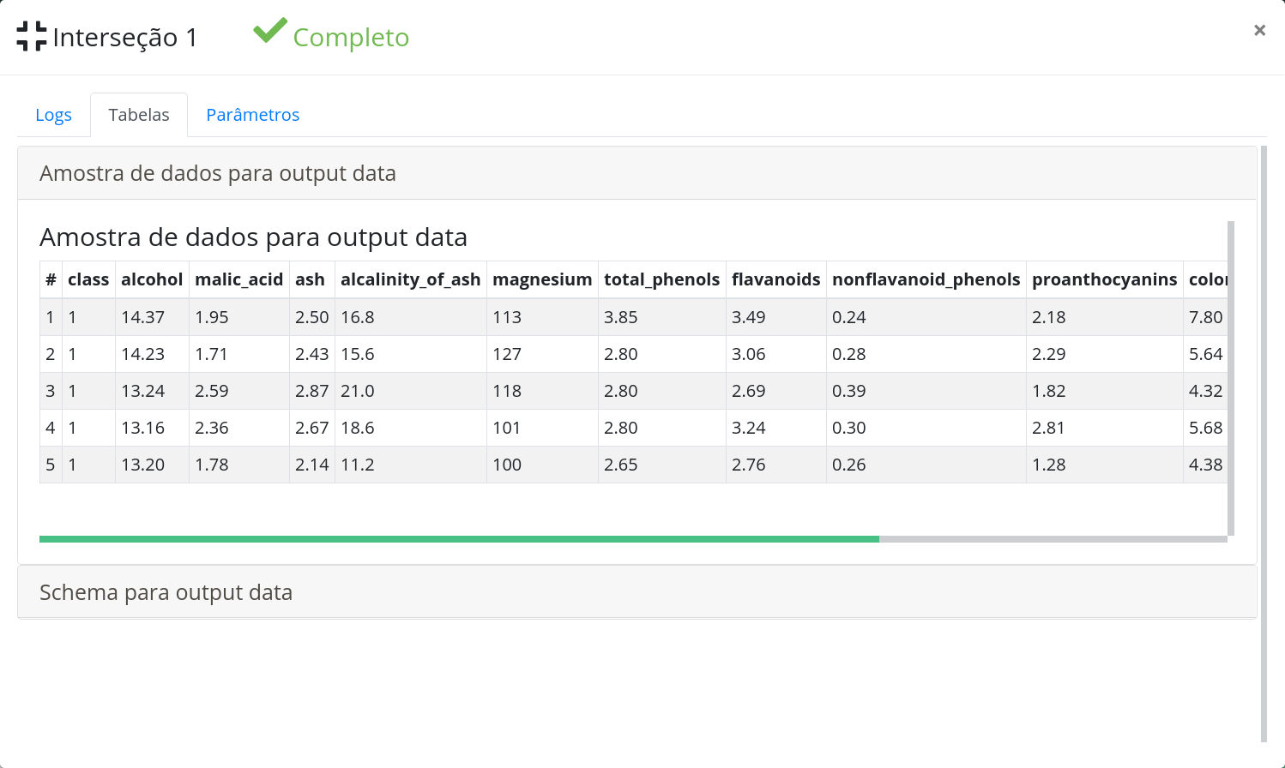Viewport: 1285px width, 768px height.
Task: Click the Interseção operation icon in header
Action: click(32, 36)
